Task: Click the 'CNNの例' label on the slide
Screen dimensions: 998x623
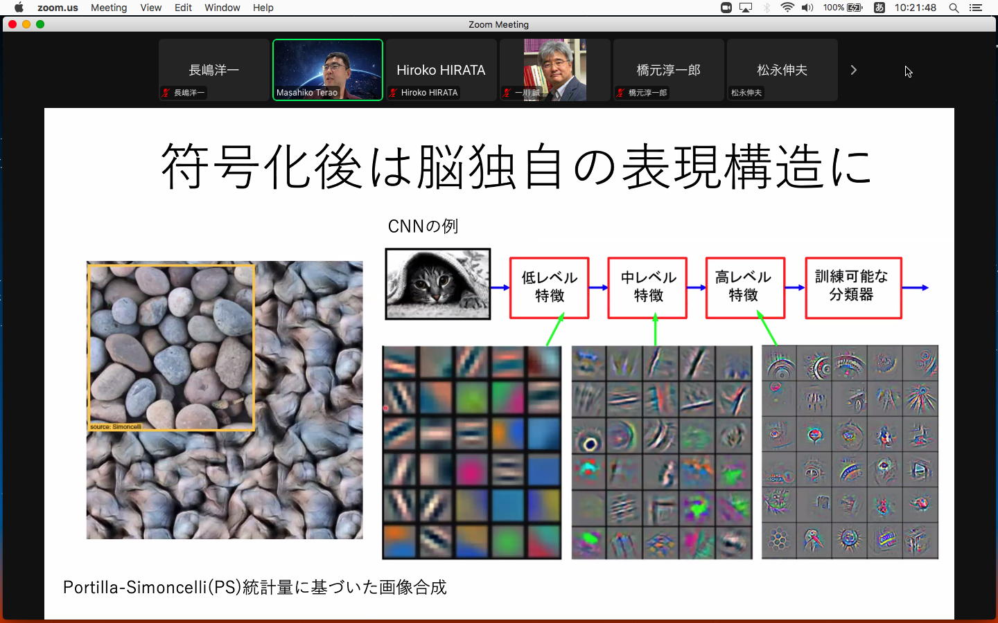Action: click(x=423, y=226)
